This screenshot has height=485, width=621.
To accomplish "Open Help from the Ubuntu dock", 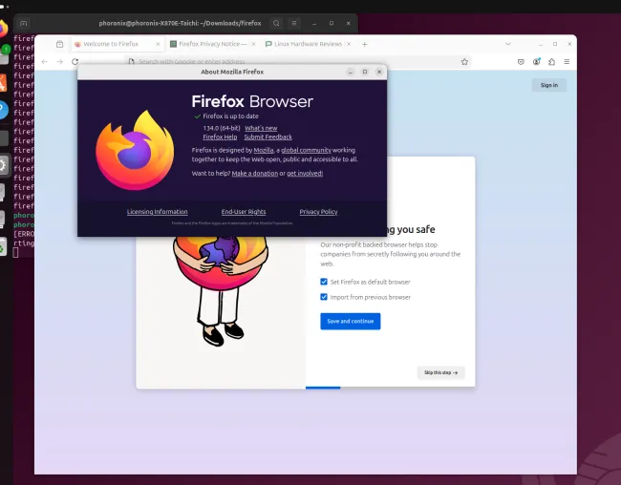I will tap(3, 110).
